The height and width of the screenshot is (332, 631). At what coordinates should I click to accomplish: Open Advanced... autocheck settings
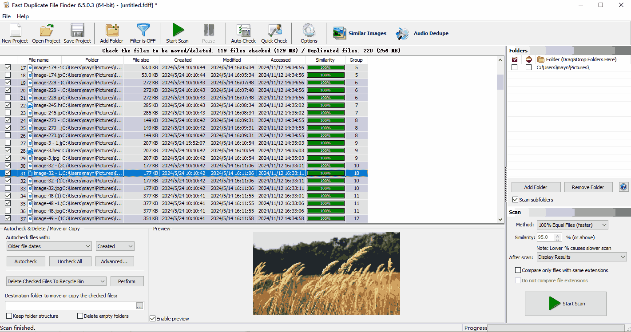(x=115, y=261)
